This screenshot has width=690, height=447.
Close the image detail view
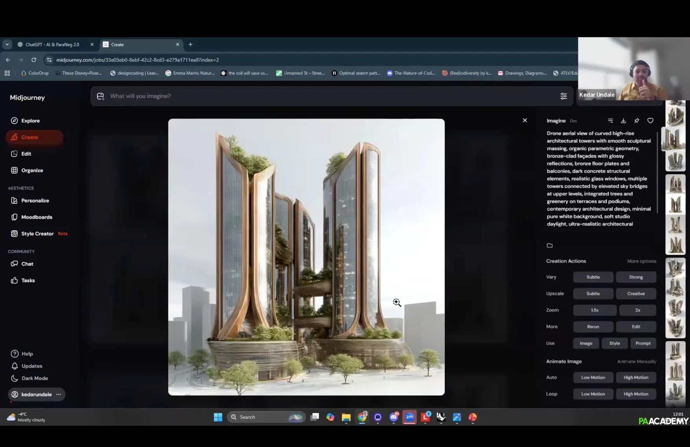tap(525, 120)
